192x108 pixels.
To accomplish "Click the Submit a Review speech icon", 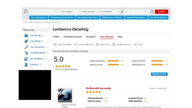I will coord(55,44).
